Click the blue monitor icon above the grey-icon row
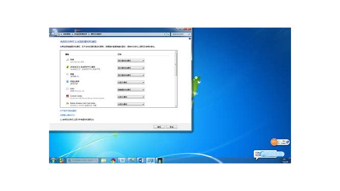The image size is (340, 191). [67, 82]
